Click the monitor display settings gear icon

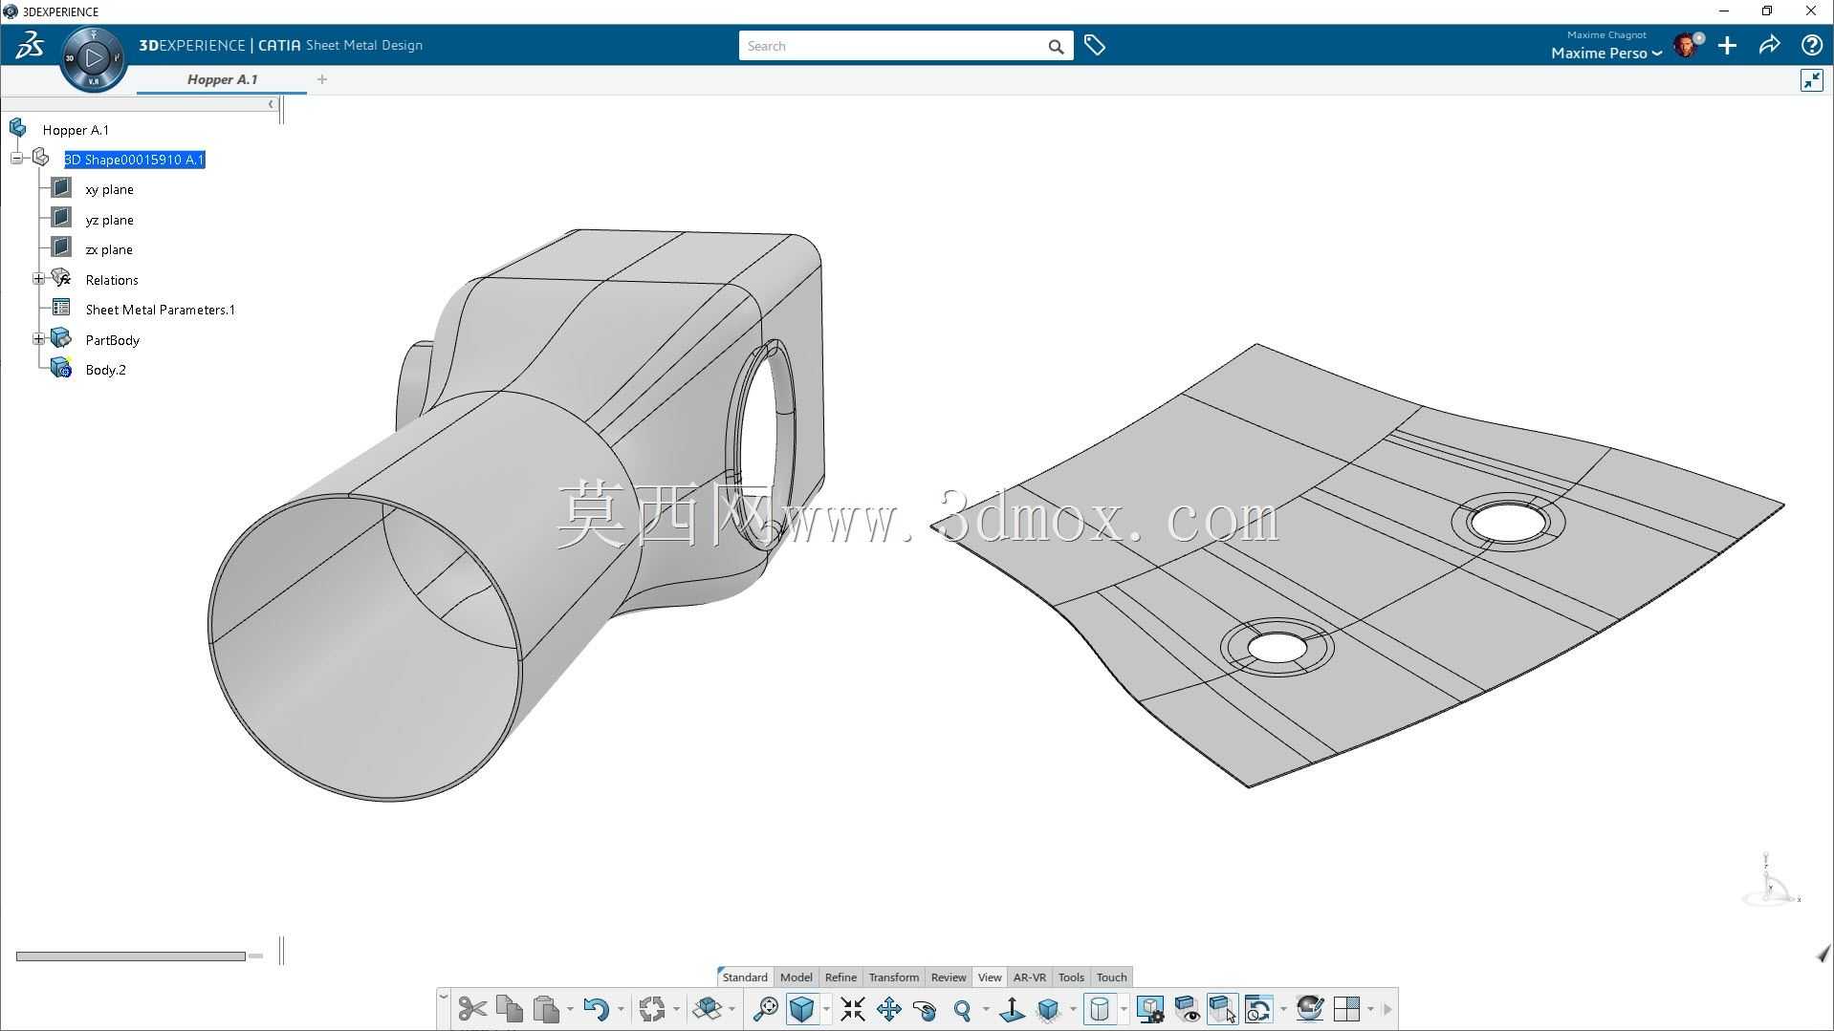pos(1150,1009)
